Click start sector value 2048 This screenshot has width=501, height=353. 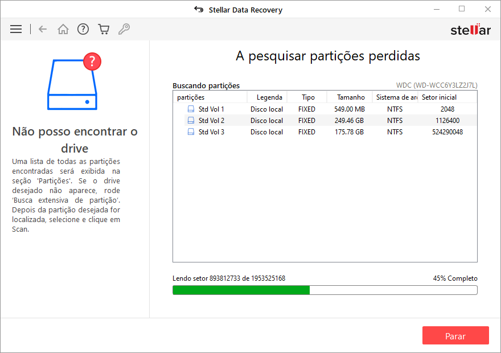point(447,109)
